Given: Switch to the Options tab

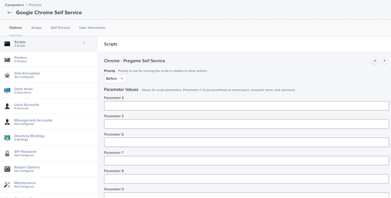Looking at the screenshot, I should tap(16, 28).
